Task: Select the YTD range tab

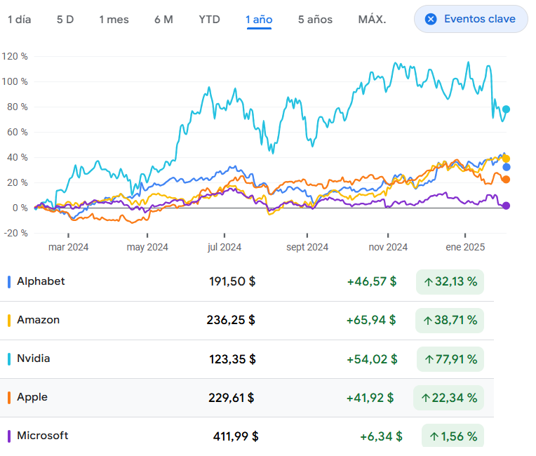Action: tap(209, 19)
